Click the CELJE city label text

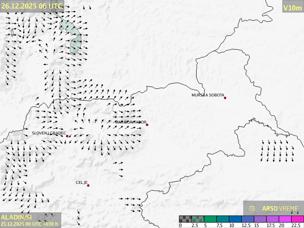click(x=82, y=182)
